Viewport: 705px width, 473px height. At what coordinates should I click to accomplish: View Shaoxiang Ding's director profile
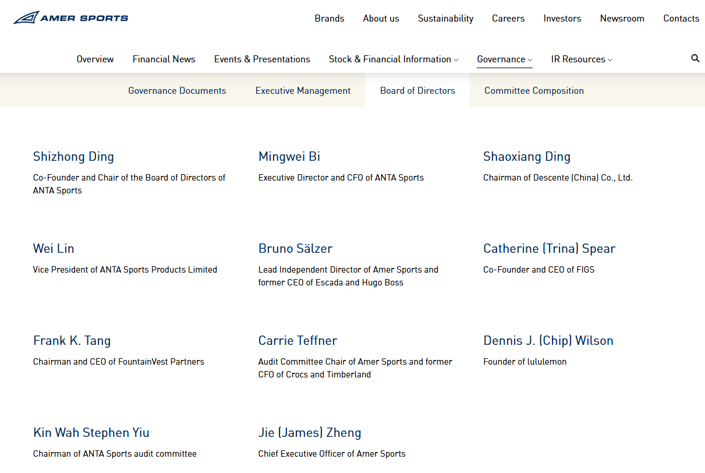(527, 156)
